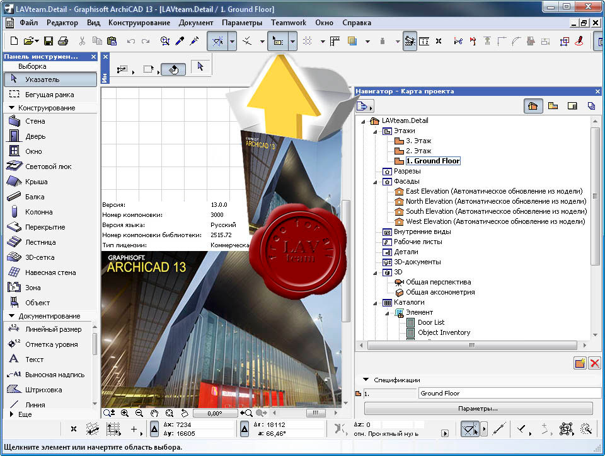Toggle Publisher Sets button in Navigator
The width and height of the screenshot is (605, 456).
point(591,106)
